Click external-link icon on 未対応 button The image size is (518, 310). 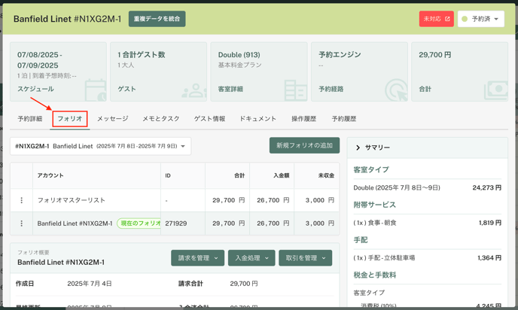pos(447,19)
